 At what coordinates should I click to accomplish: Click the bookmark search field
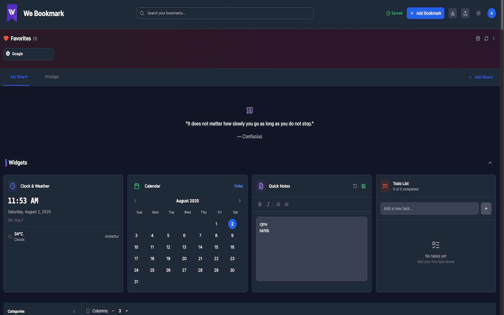225,13
